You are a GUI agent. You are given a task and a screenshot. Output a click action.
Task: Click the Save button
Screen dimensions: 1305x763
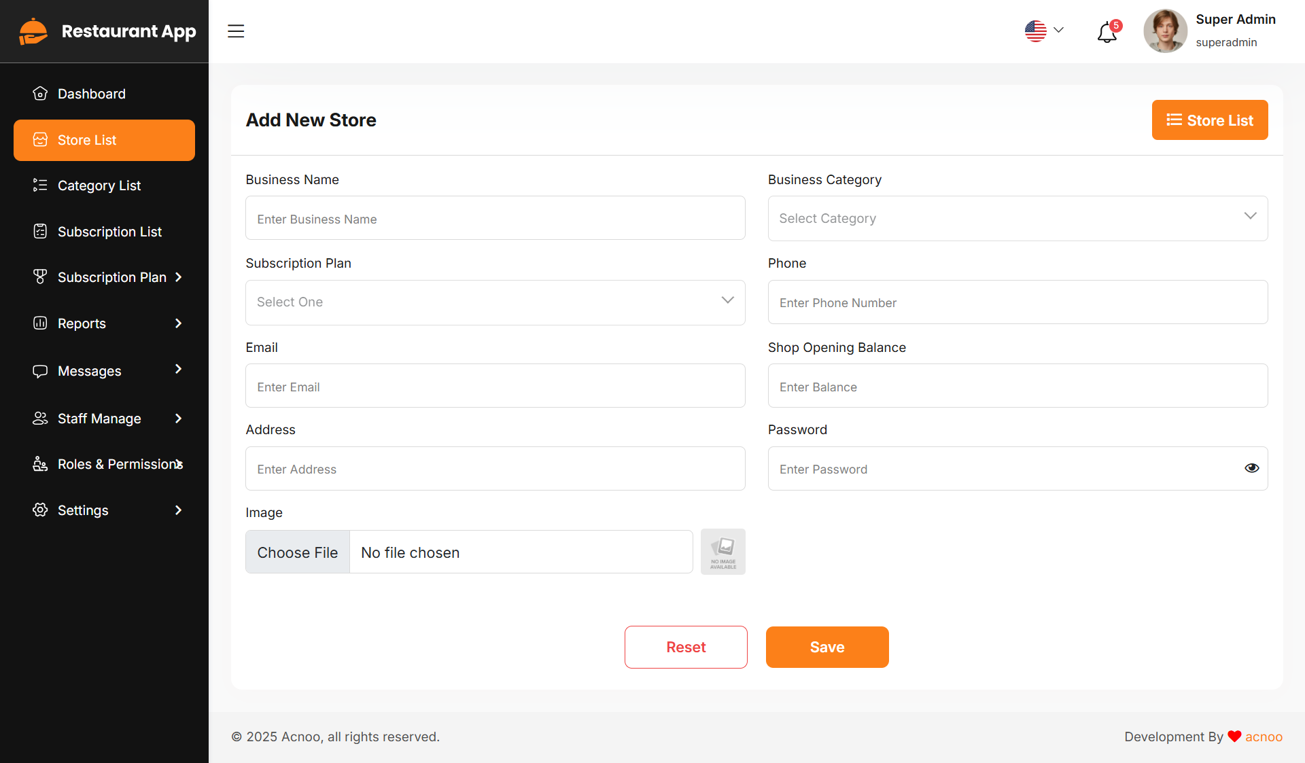826,647
